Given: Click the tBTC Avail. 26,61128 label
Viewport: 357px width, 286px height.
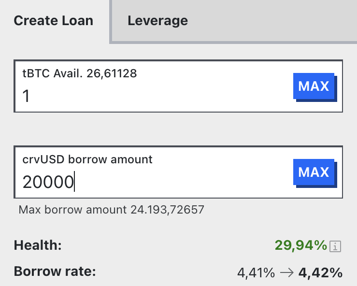Looking at the screenshot, I should [x=80, y=73].
